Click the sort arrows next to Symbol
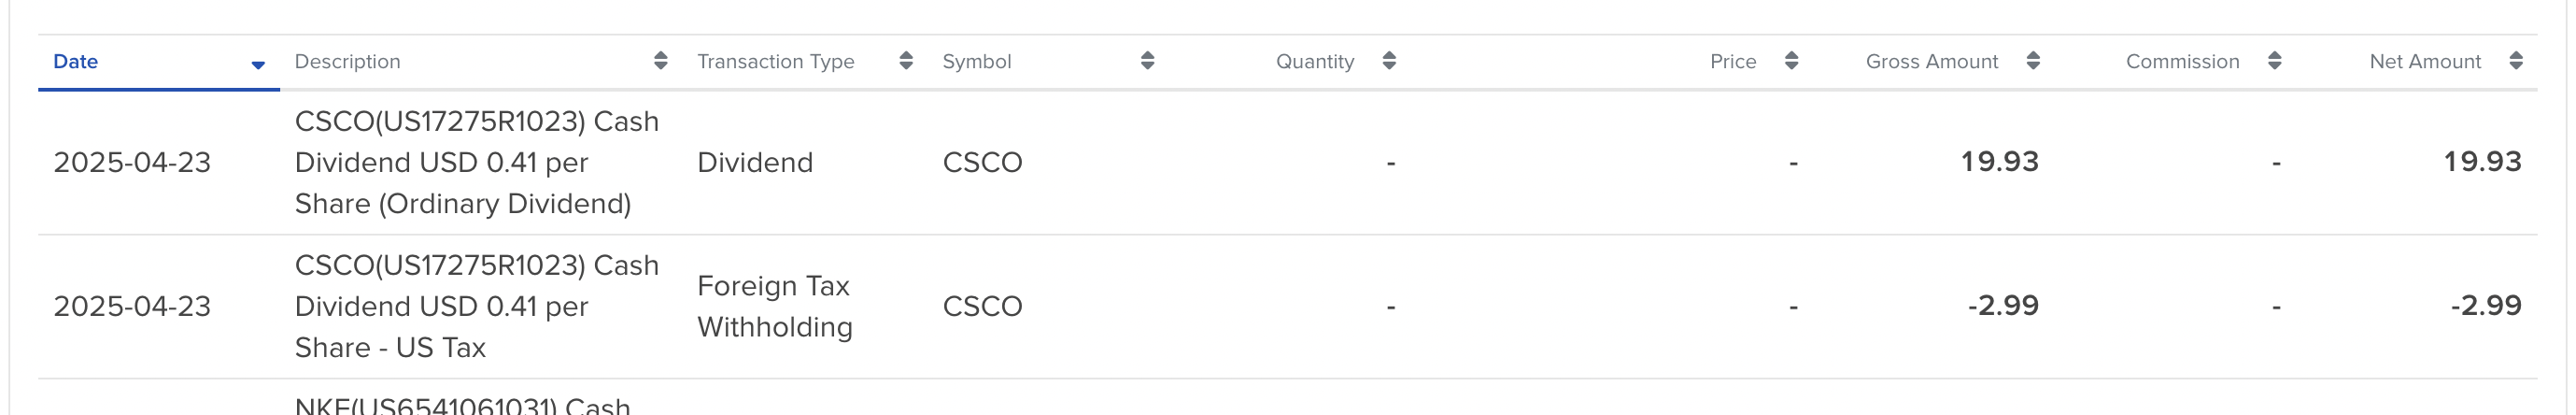Image resolution: width=2576 pixels, height=415 pixels. (1147, 61)
